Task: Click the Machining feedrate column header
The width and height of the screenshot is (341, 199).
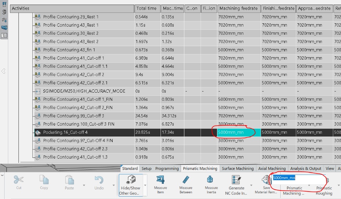Action: [x=239, y=9]
